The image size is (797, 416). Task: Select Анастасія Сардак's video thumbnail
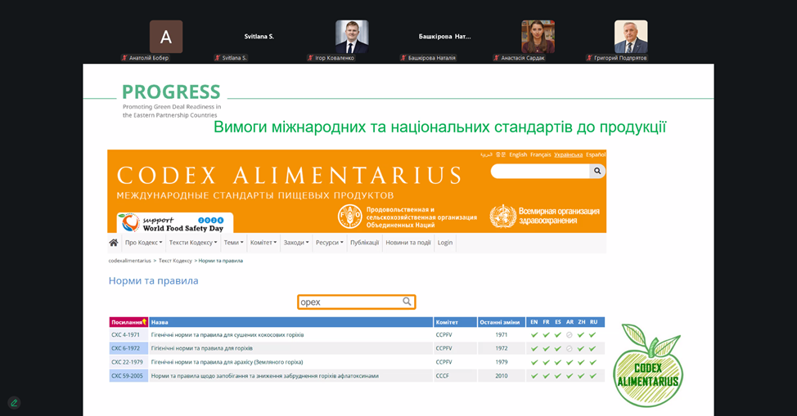click(x=538, y=37)
